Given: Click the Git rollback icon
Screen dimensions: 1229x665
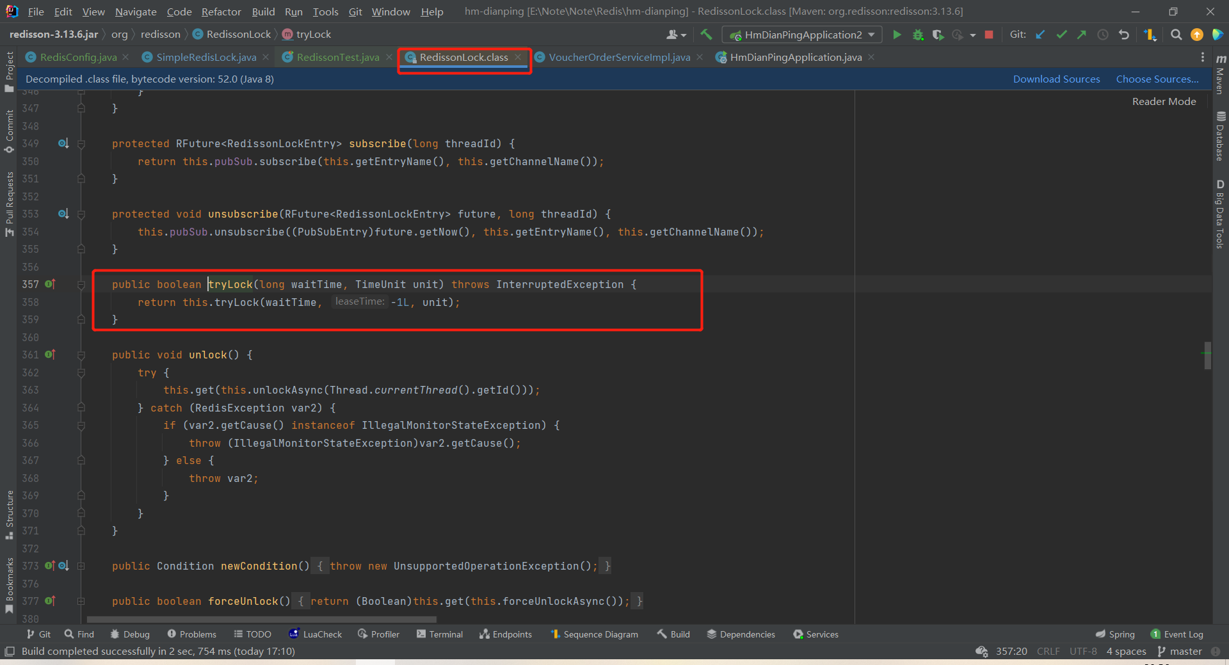Looking at the screenshot, I should [1124, 35].
